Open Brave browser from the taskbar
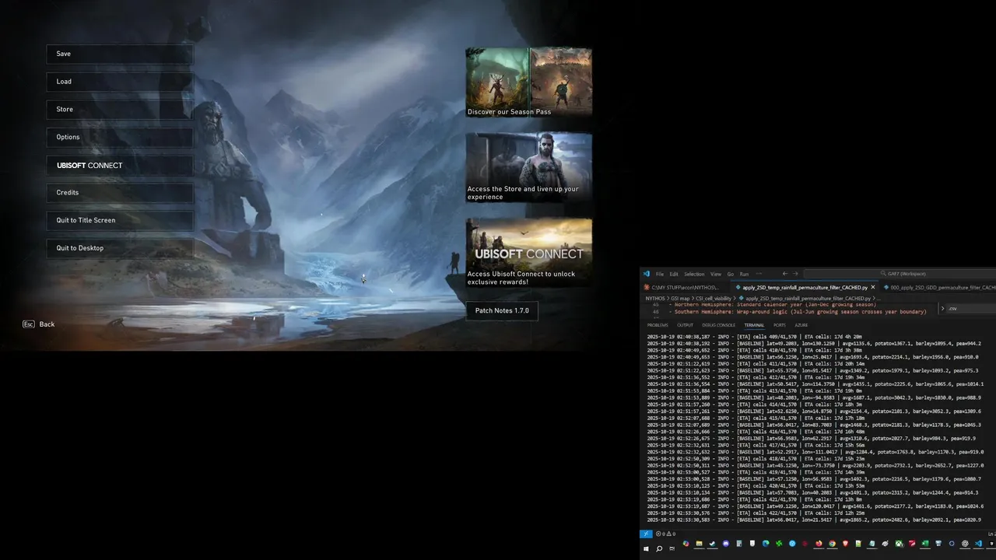This screenshot has height=560, width=996. point(845,544)
